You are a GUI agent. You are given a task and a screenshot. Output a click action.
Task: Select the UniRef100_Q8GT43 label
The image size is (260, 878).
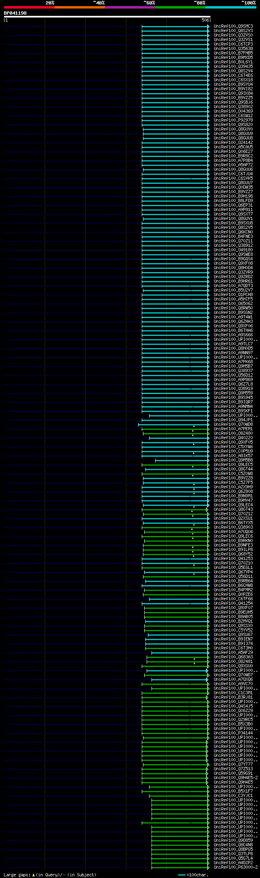[233, 509]
